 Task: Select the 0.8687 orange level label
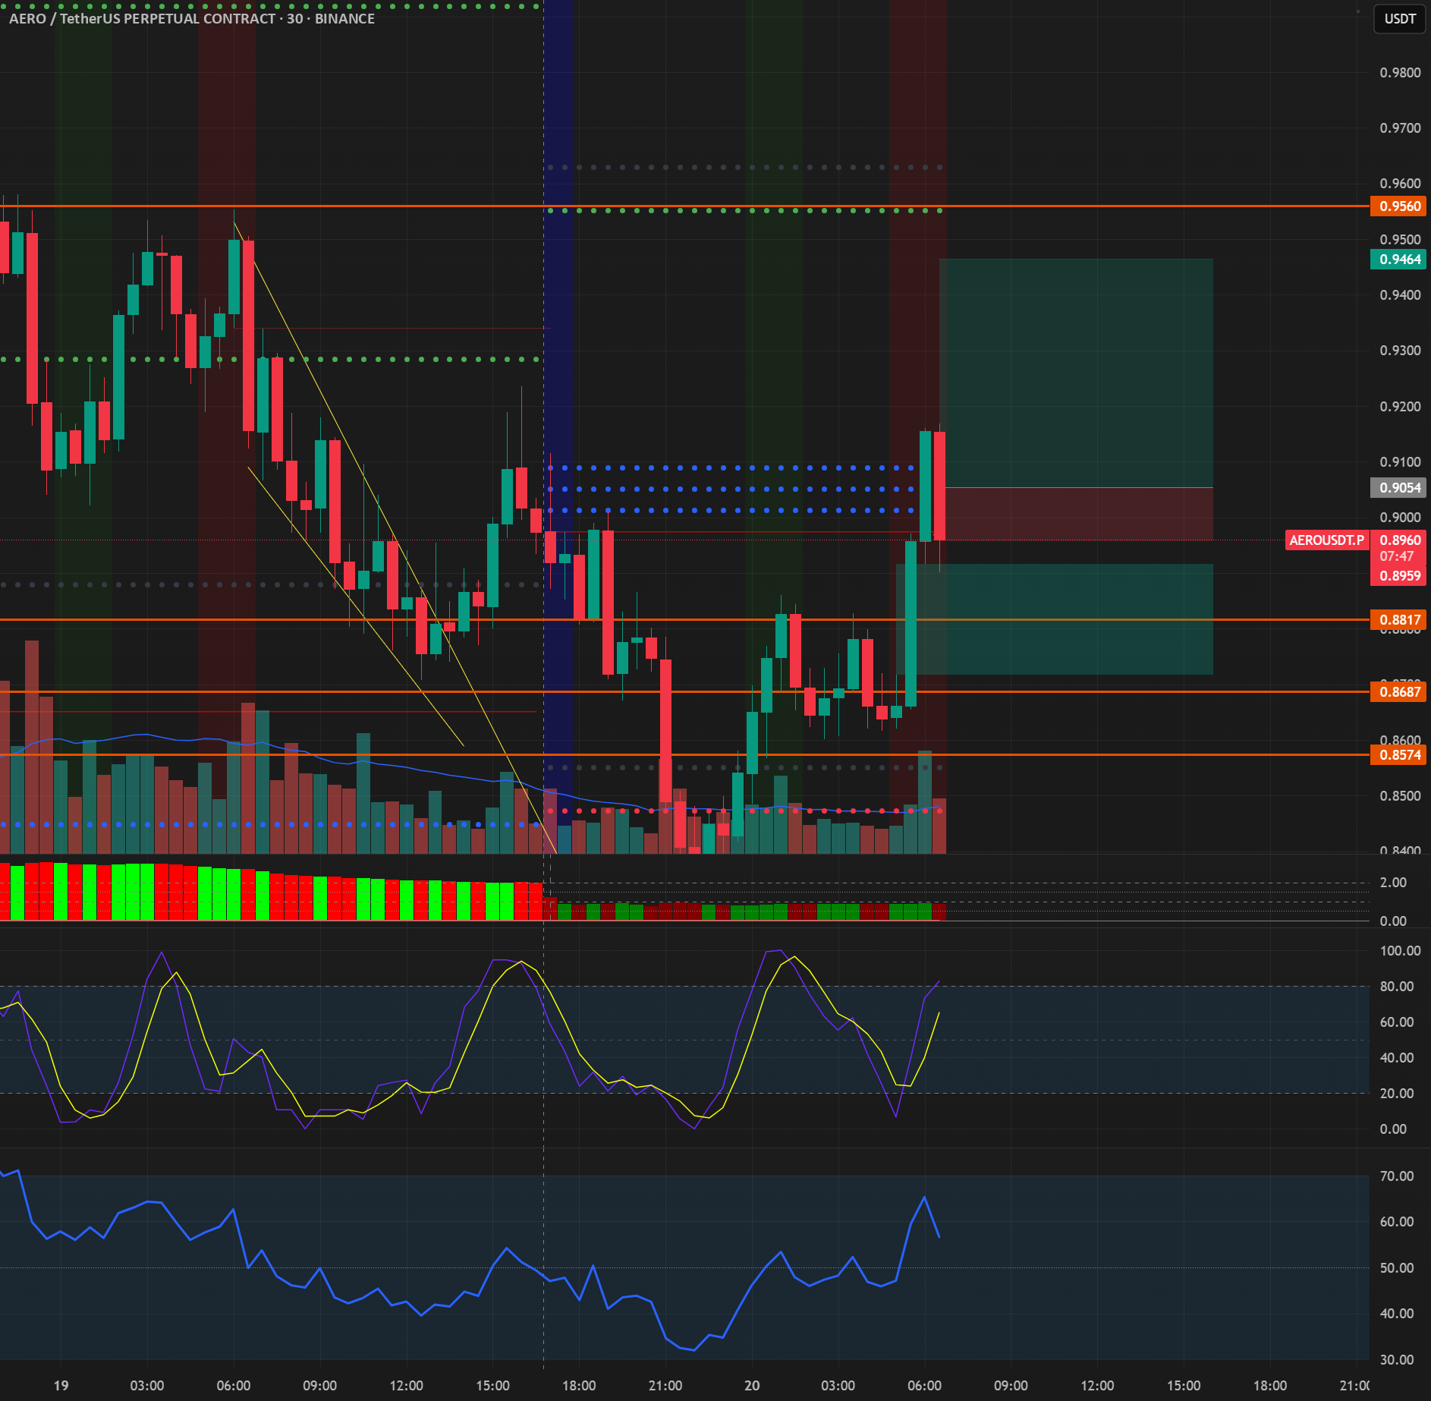pos(1398,692)
